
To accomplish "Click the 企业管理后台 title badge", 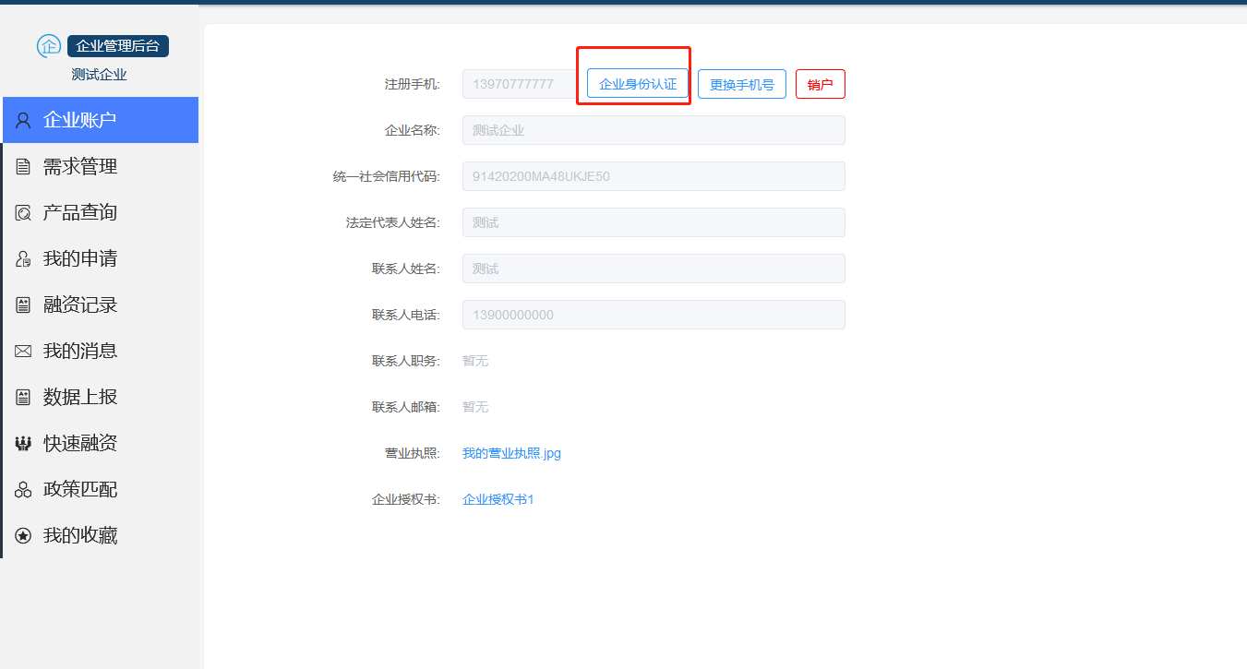I will [x=118, y=46].
